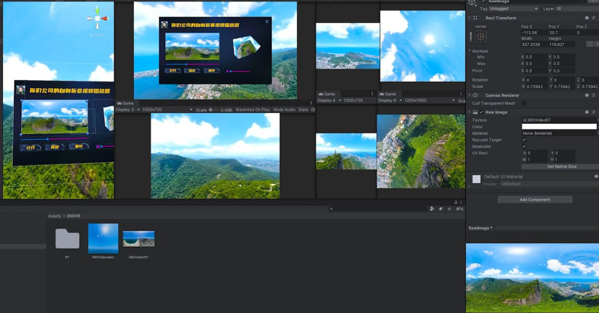
Task: Click the Add Component button
Action: coord(535,200)
